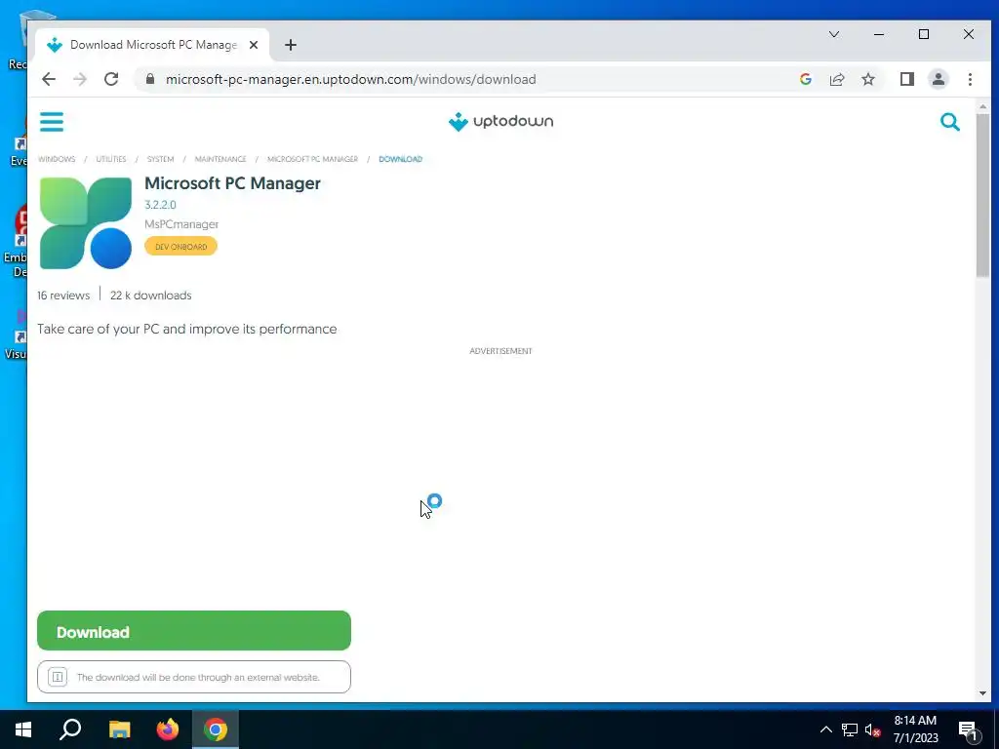
Task: Open Chrome's three-dot menu
Action: tap(970, 79)
